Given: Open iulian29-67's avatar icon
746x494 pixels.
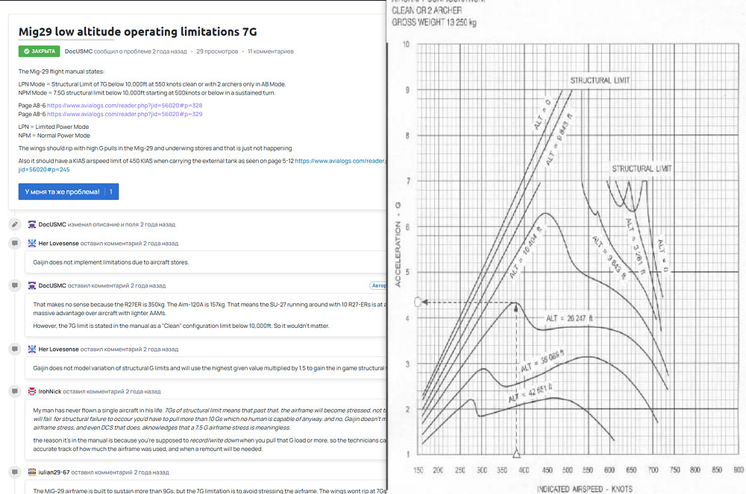Looking at the screenshot, I should pyautogui.click(x=32, y=472).
